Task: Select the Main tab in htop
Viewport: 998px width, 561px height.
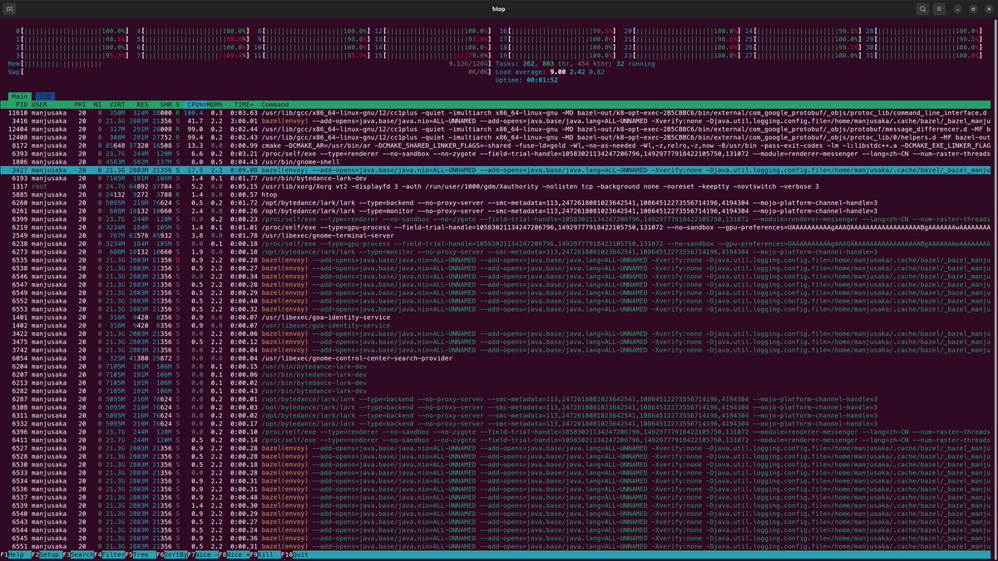Action: (20, 96)
